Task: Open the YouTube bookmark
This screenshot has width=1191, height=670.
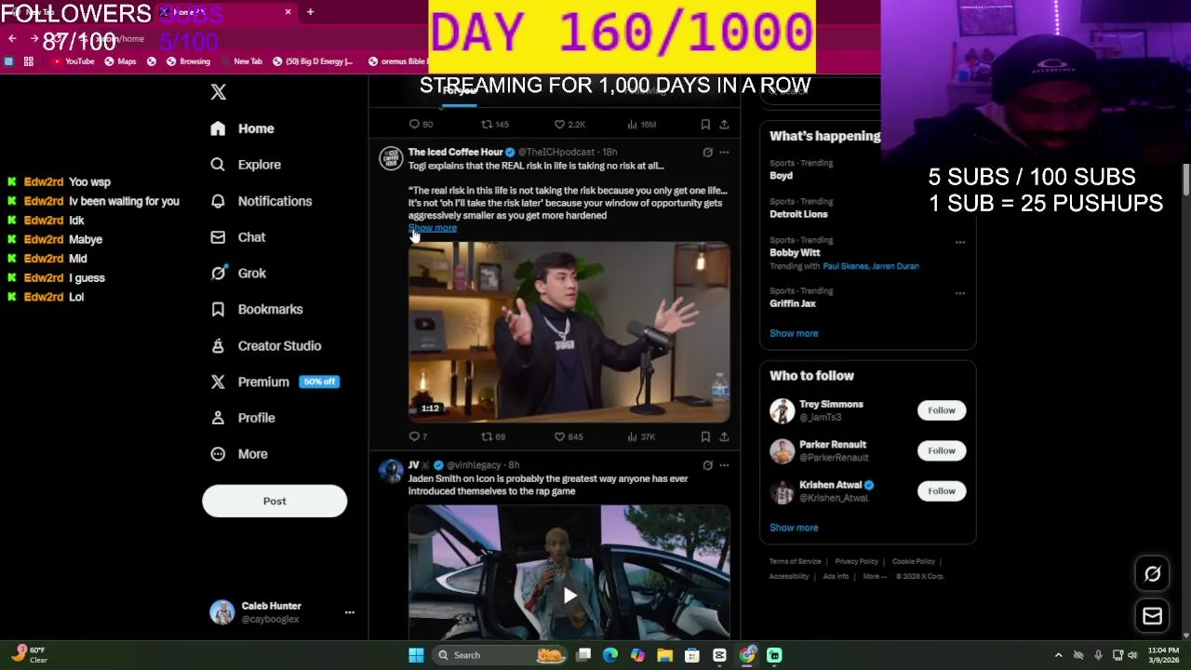Action: (74, 61)
